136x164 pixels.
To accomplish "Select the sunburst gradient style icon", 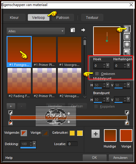I will click(127, 44).
